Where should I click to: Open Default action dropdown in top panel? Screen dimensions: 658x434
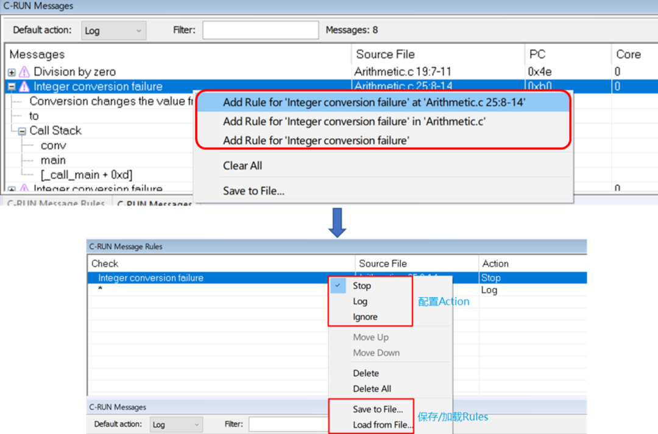[x=114, y=30]
